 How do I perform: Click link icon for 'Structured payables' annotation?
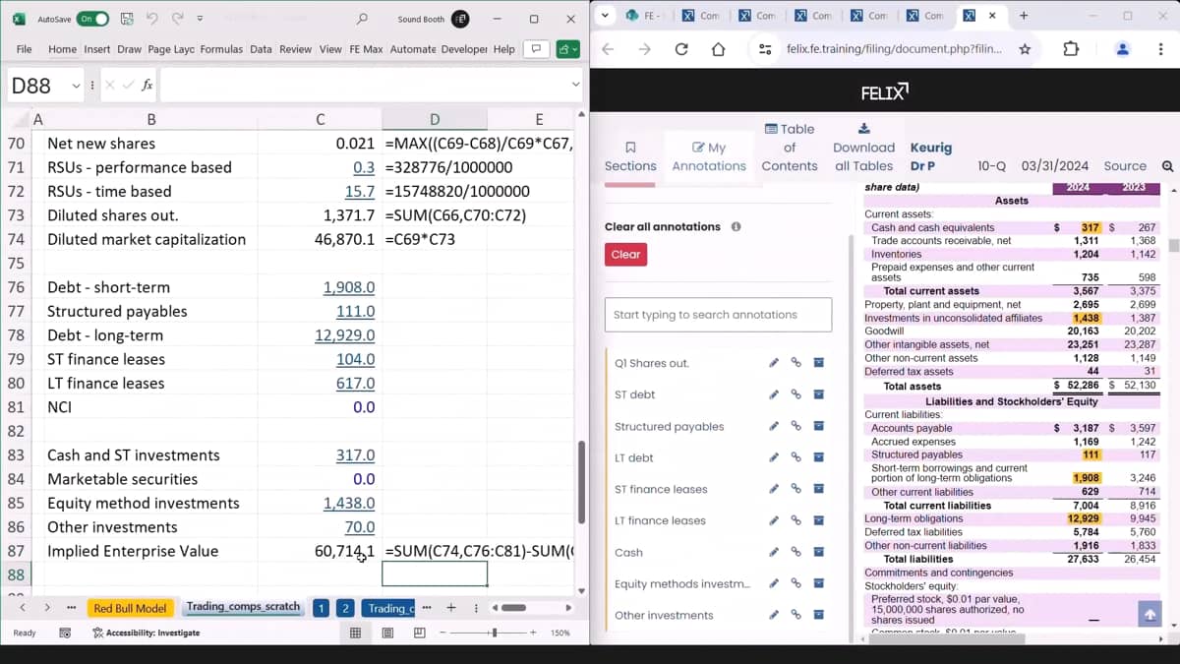796,426
